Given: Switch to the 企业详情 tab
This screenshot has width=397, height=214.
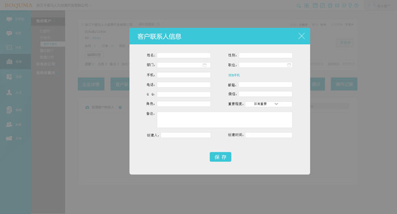Looking at the screenshot, I should tap(91, 84).
